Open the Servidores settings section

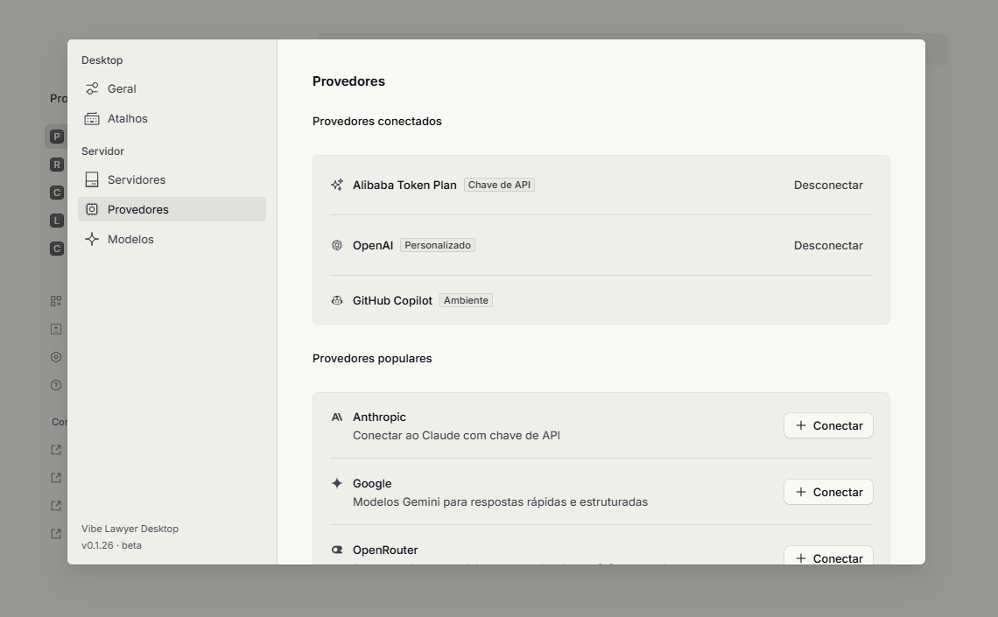[x=172, y=180]
